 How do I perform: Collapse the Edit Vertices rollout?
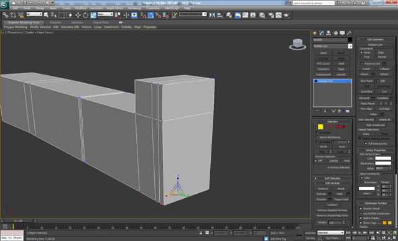332,183
